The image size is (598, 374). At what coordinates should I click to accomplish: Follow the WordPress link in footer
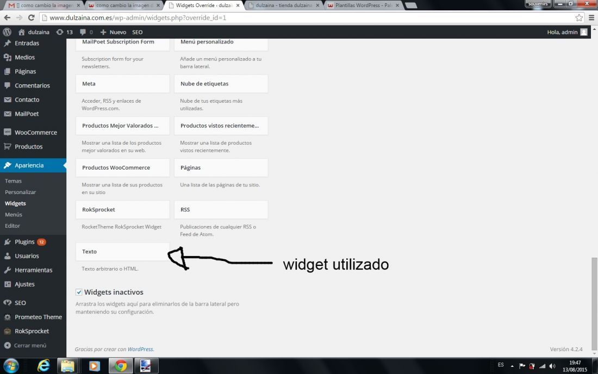pyautogui.click(x=140, y=349)
